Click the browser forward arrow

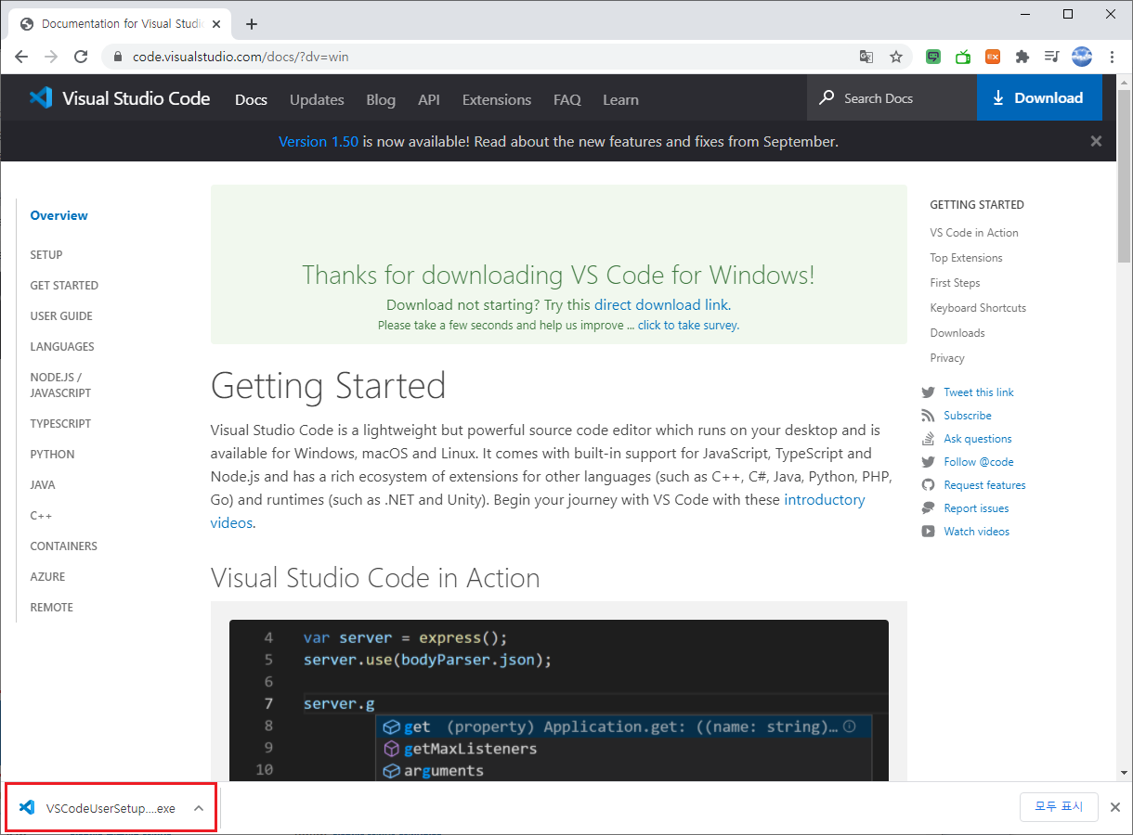(x=51, y=57)
